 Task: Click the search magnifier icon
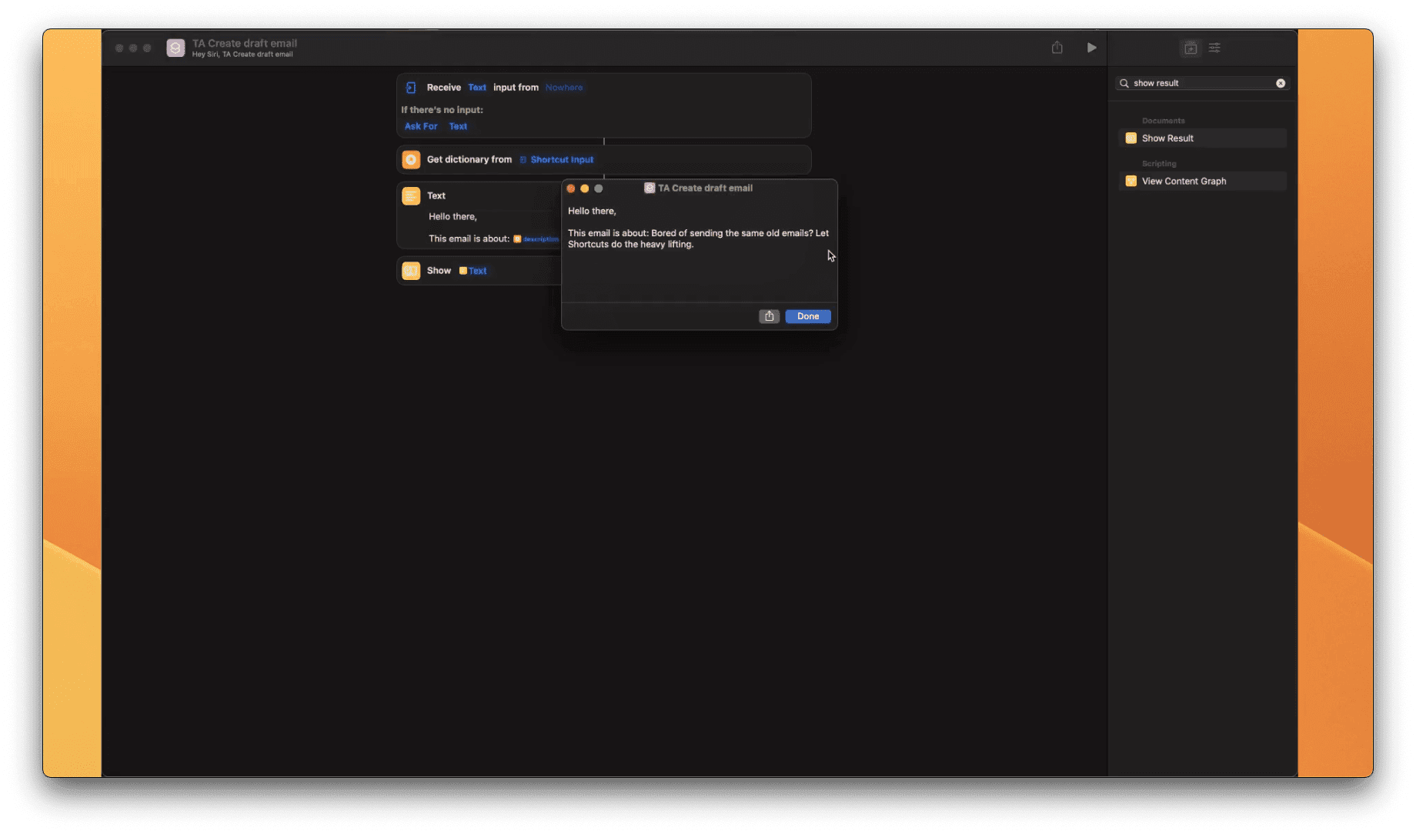tap(1124, 83)
